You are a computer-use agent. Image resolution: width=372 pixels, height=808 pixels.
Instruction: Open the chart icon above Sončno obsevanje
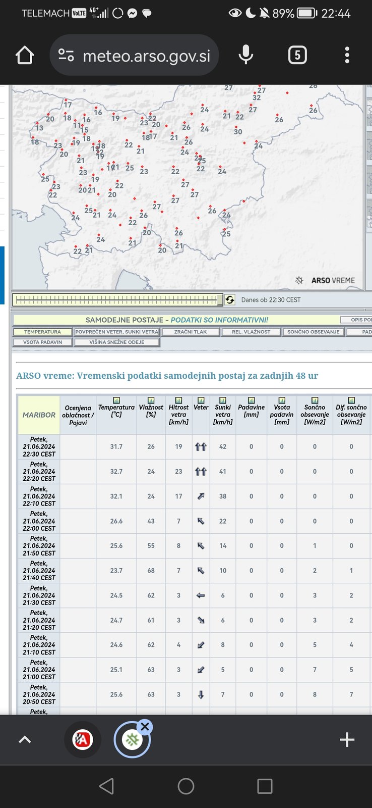[315, 400]
